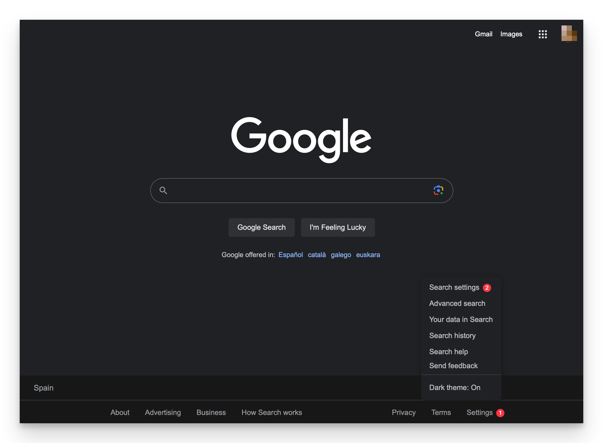Click I'm Feeling Lucky
The image size is (603, 443).
click(x=338, y=227)
